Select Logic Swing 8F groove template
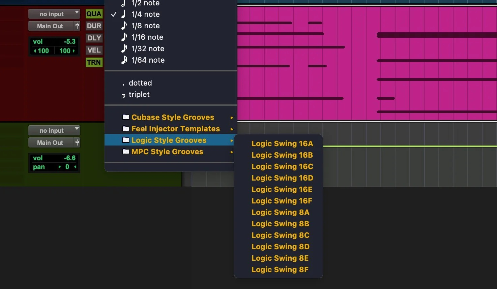497x289 pixels. (x=280, y=269)
